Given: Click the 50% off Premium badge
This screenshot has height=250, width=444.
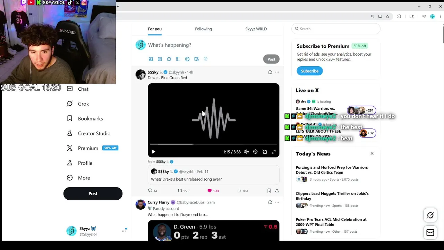Looking at the screenshot, I should 110,148.
